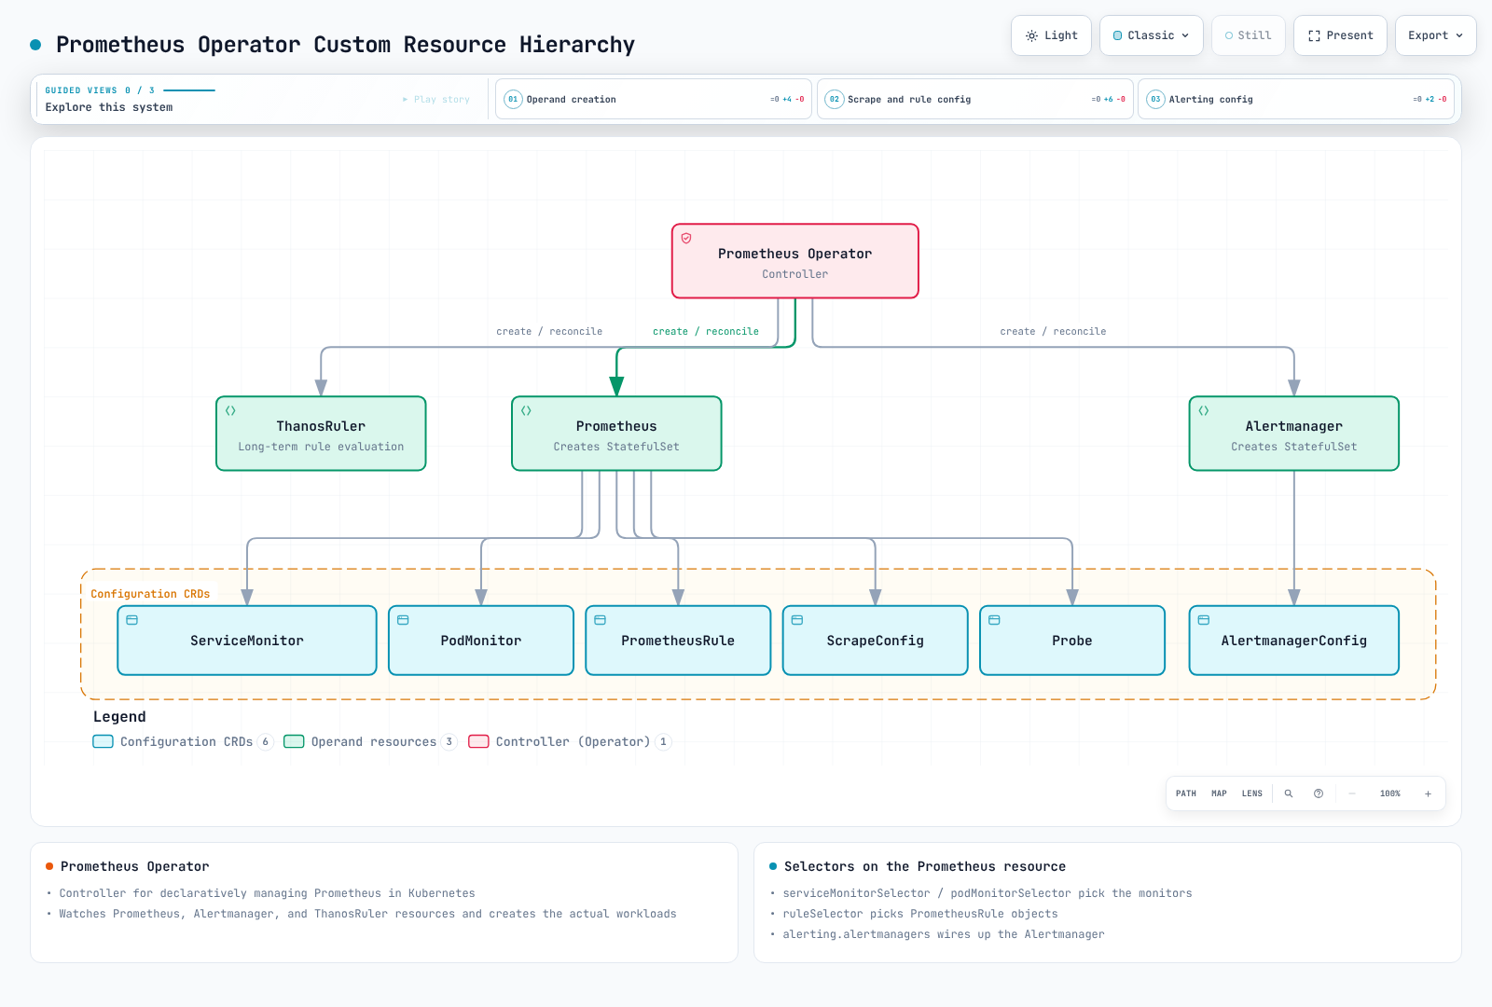The width and height of the screenshot is (1492, 1007).
Task: Click the Play story button
Action: [436, 99]
